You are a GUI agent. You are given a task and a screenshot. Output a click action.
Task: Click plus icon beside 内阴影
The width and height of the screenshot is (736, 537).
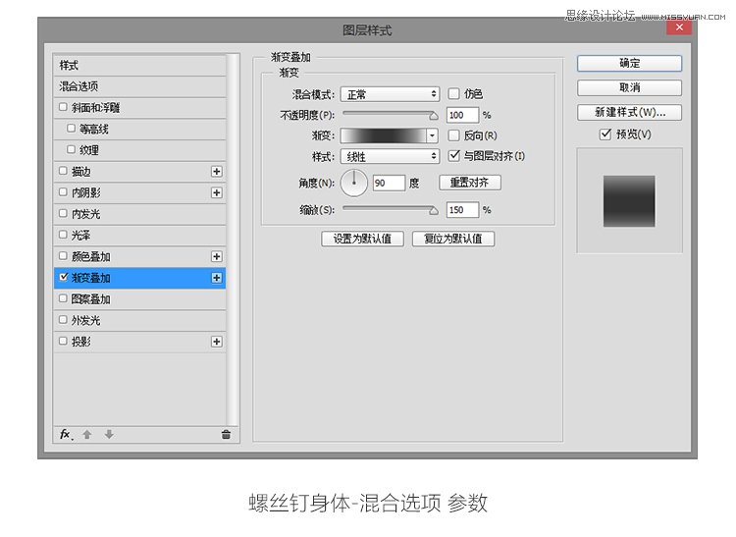pyautogui.click(x=217, y=193)
